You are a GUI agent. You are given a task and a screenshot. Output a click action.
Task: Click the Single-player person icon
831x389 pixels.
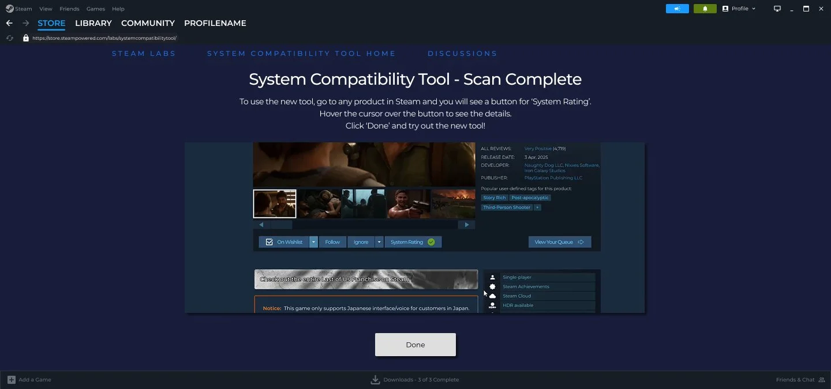[492, 277]
